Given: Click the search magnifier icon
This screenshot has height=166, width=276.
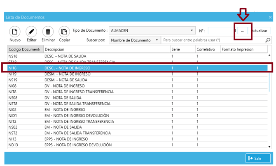Looking at the screenshot, I should 268,40.
